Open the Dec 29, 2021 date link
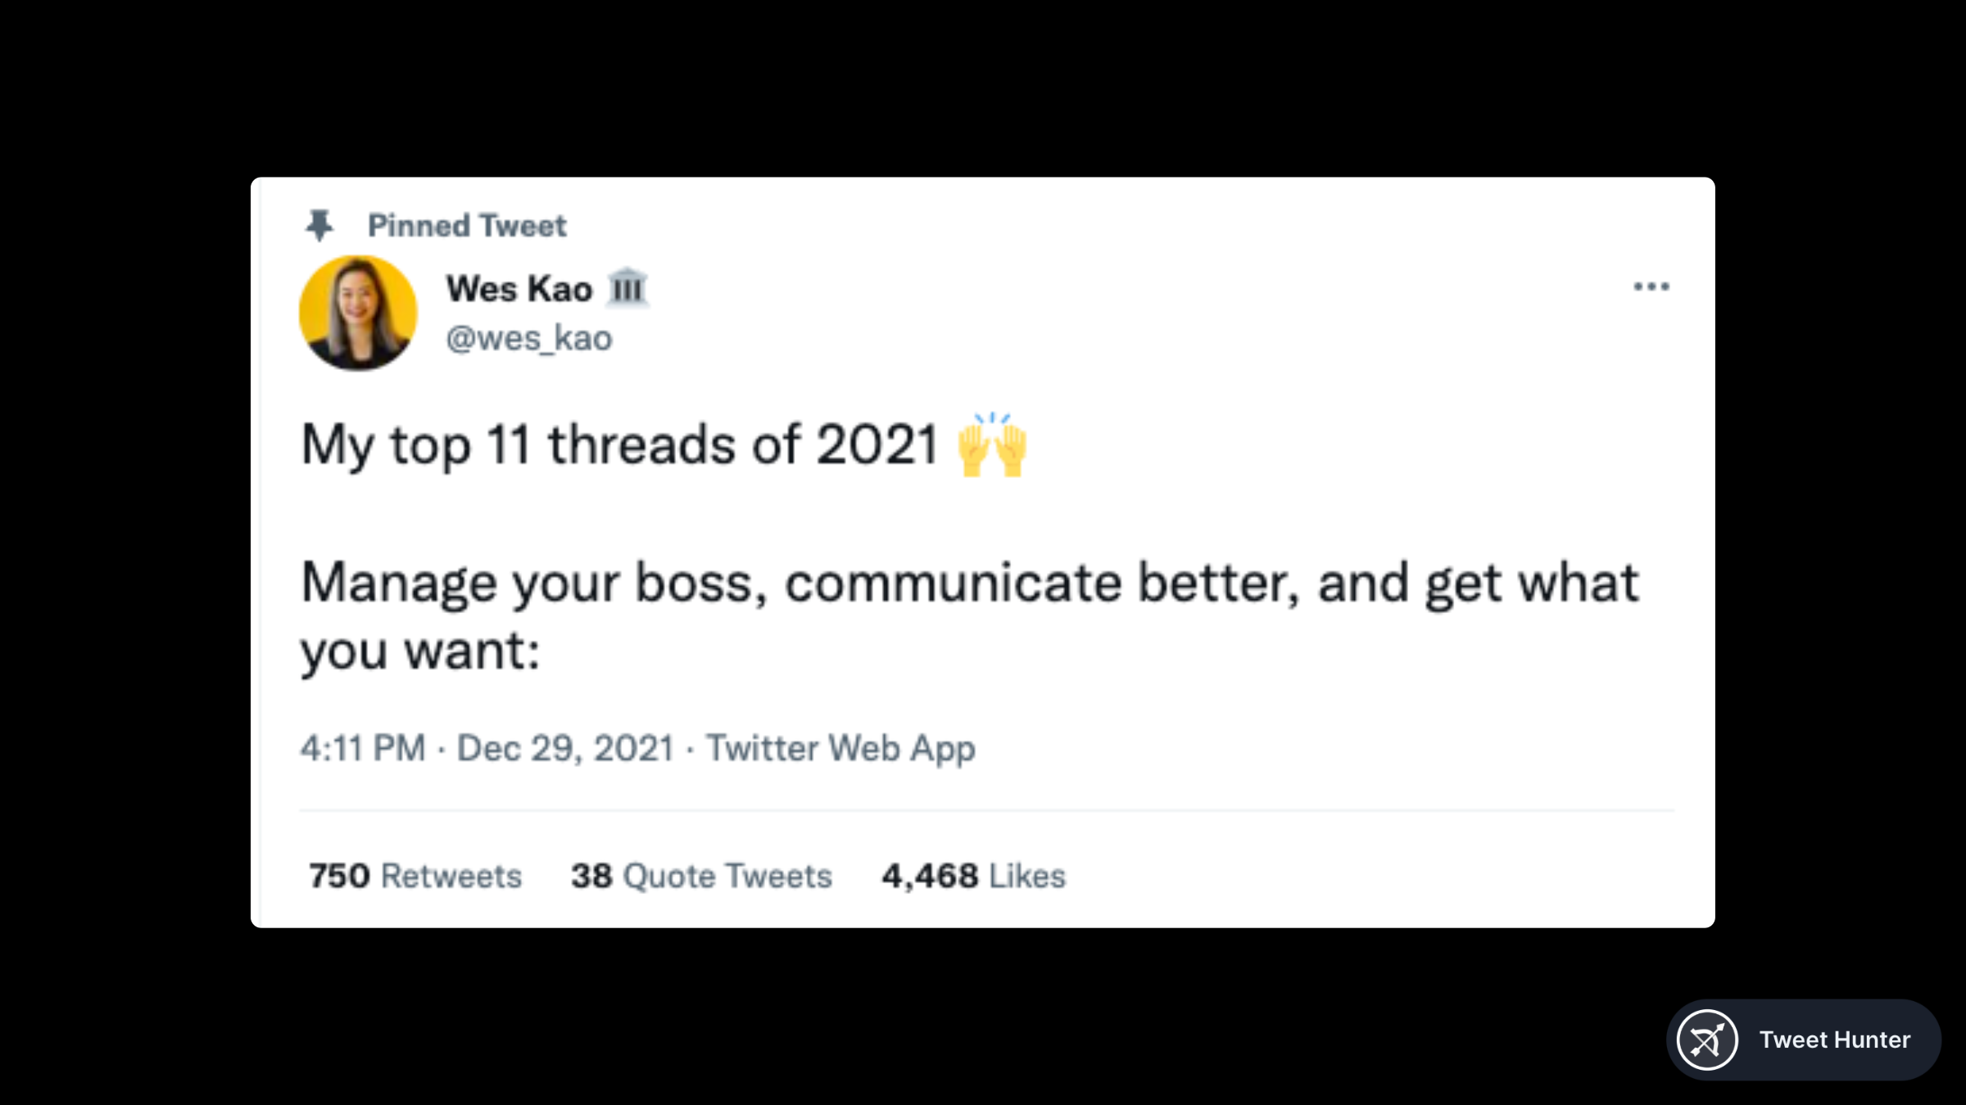Screen dimensions: 1966x1105 click(x=565, y=748)
